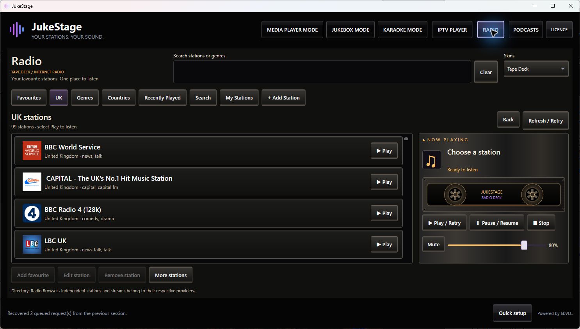Click Pause / Resume playback button
This screenshot has height=329, width=580.
click(497, 223)
